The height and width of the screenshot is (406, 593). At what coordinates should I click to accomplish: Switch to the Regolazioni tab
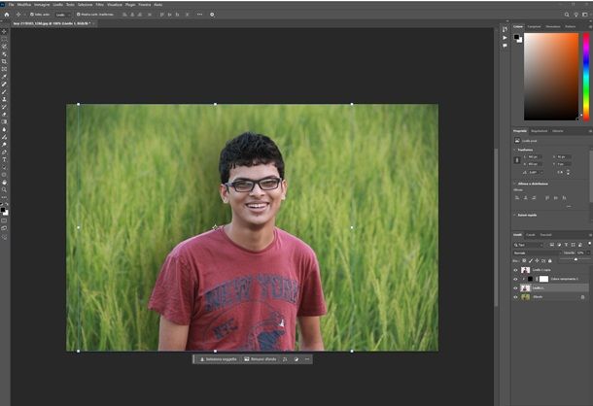click(540, 131)
